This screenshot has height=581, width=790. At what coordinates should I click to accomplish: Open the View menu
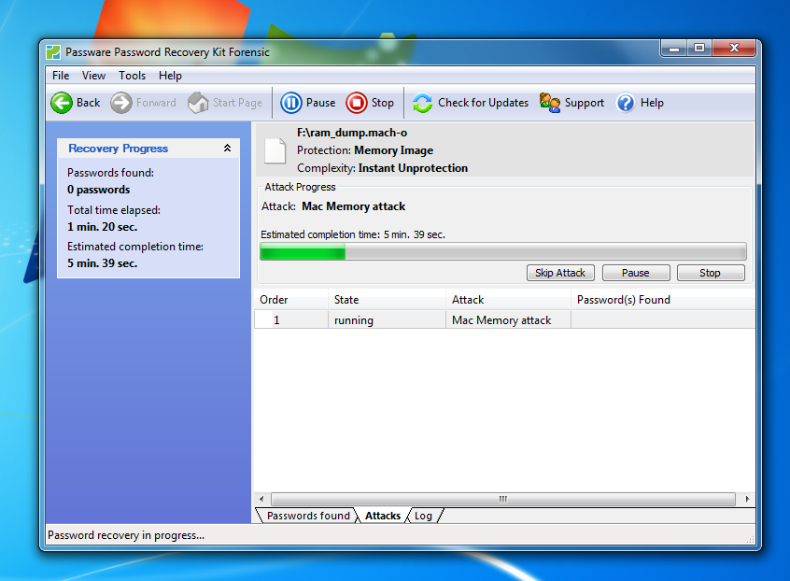pyautogui.click(x=93, y=76)
